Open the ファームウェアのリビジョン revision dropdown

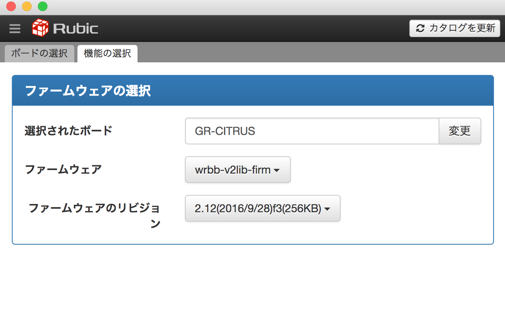point(262,208)
